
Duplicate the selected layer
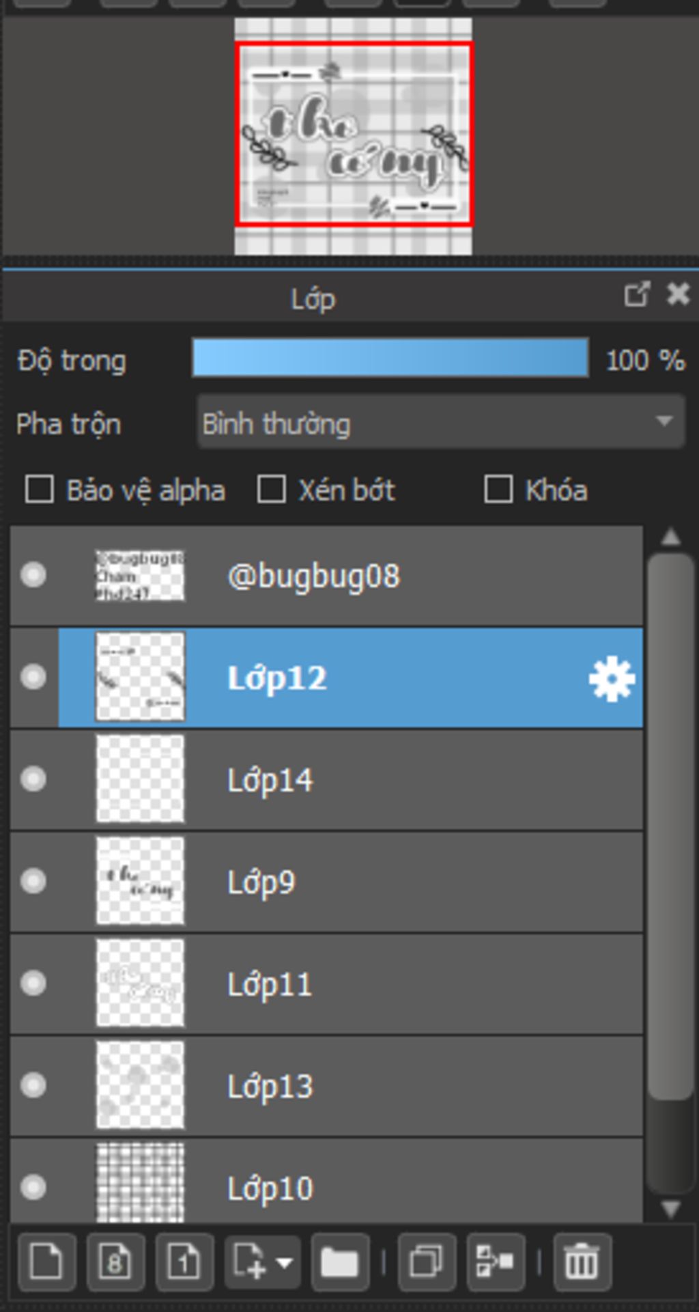pyautogui.click(x=427, y=1262)
